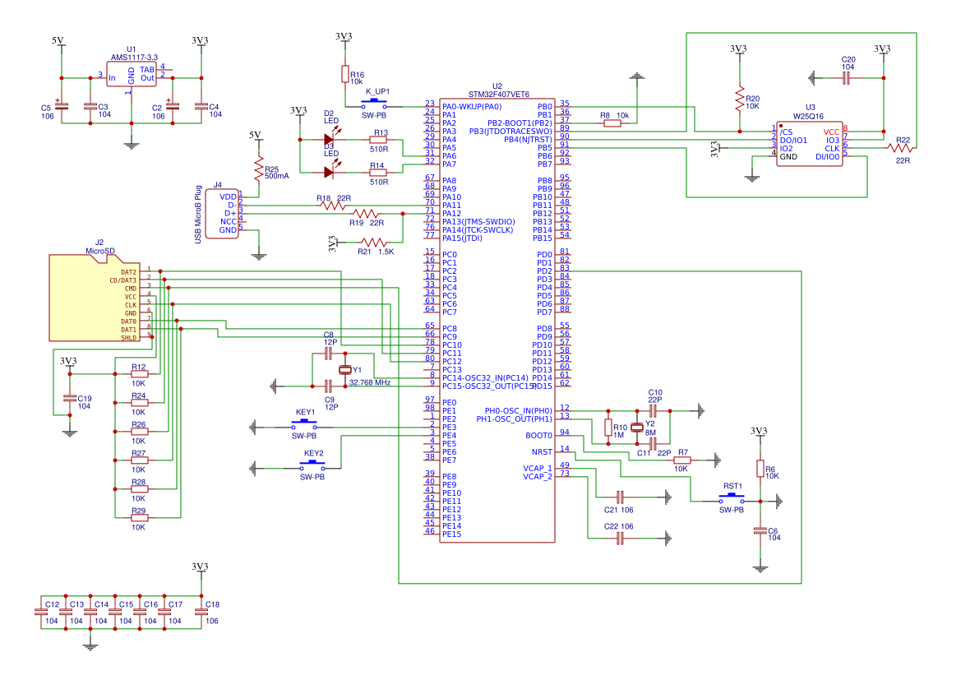The width and height of the screenshot is (961, 680).
Task: Click resistor R6 10K
Action: coord(760,469)
